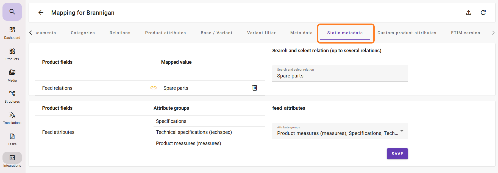
Task: Open the Translations section
Action: 12,118
